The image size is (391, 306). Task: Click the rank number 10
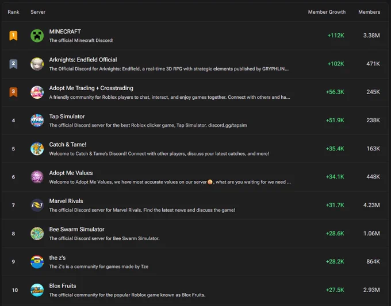15,290
